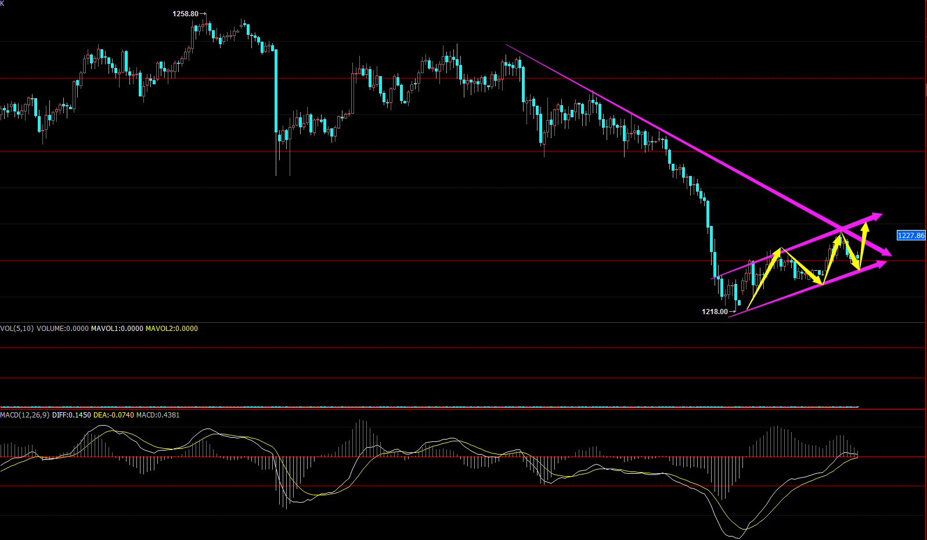The image size is (927, 540).
Task: Select the divider between volume and MACD panels
Action: (463, 409)
